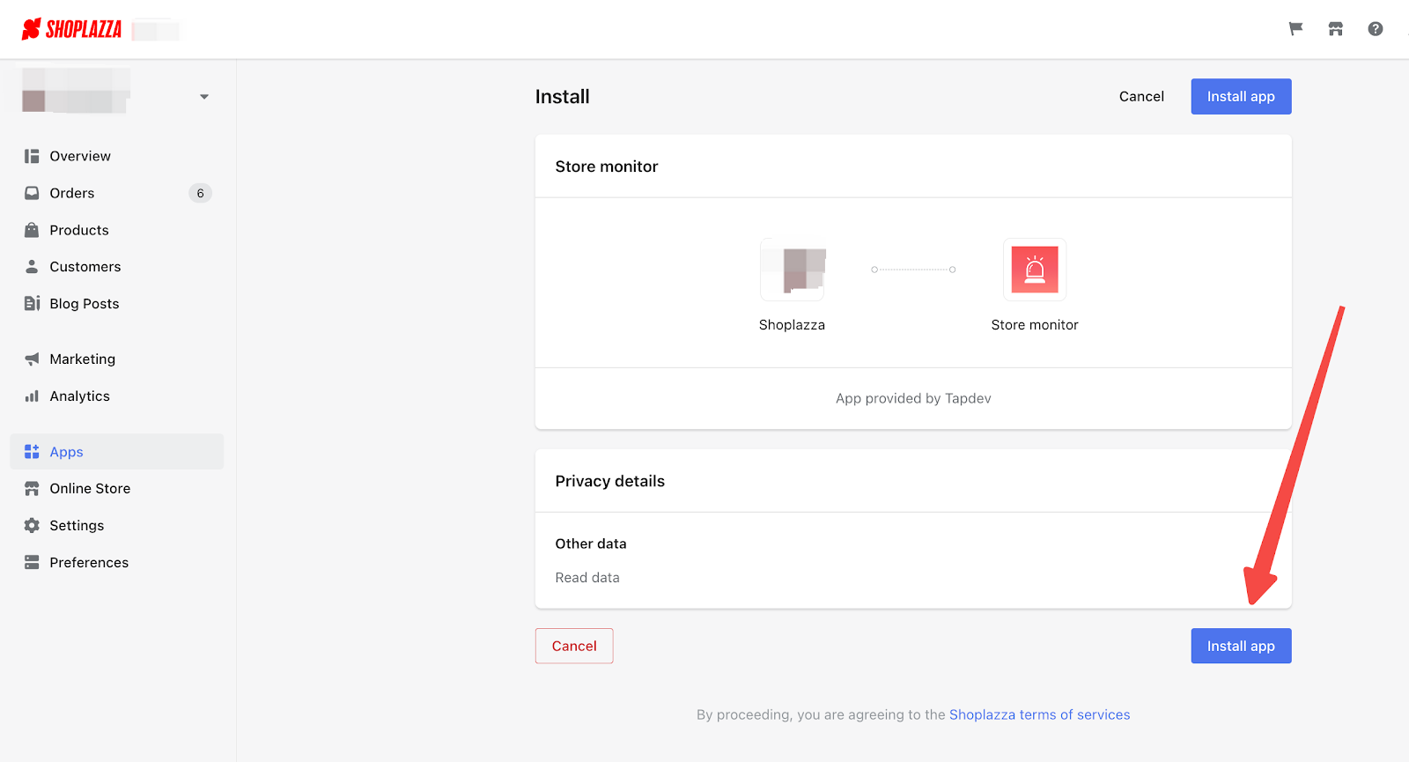Viewport: 1409px width, 762px height.
Task: Click the Analytics bar chart icon
Action: (32, 396)
